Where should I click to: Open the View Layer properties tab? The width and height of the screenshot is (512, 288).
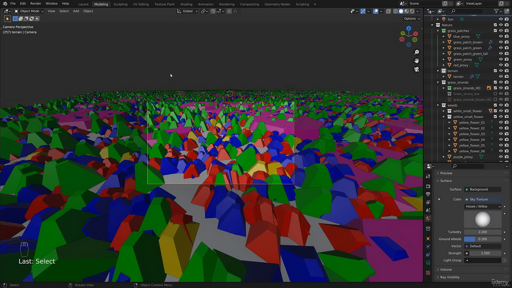428,202
